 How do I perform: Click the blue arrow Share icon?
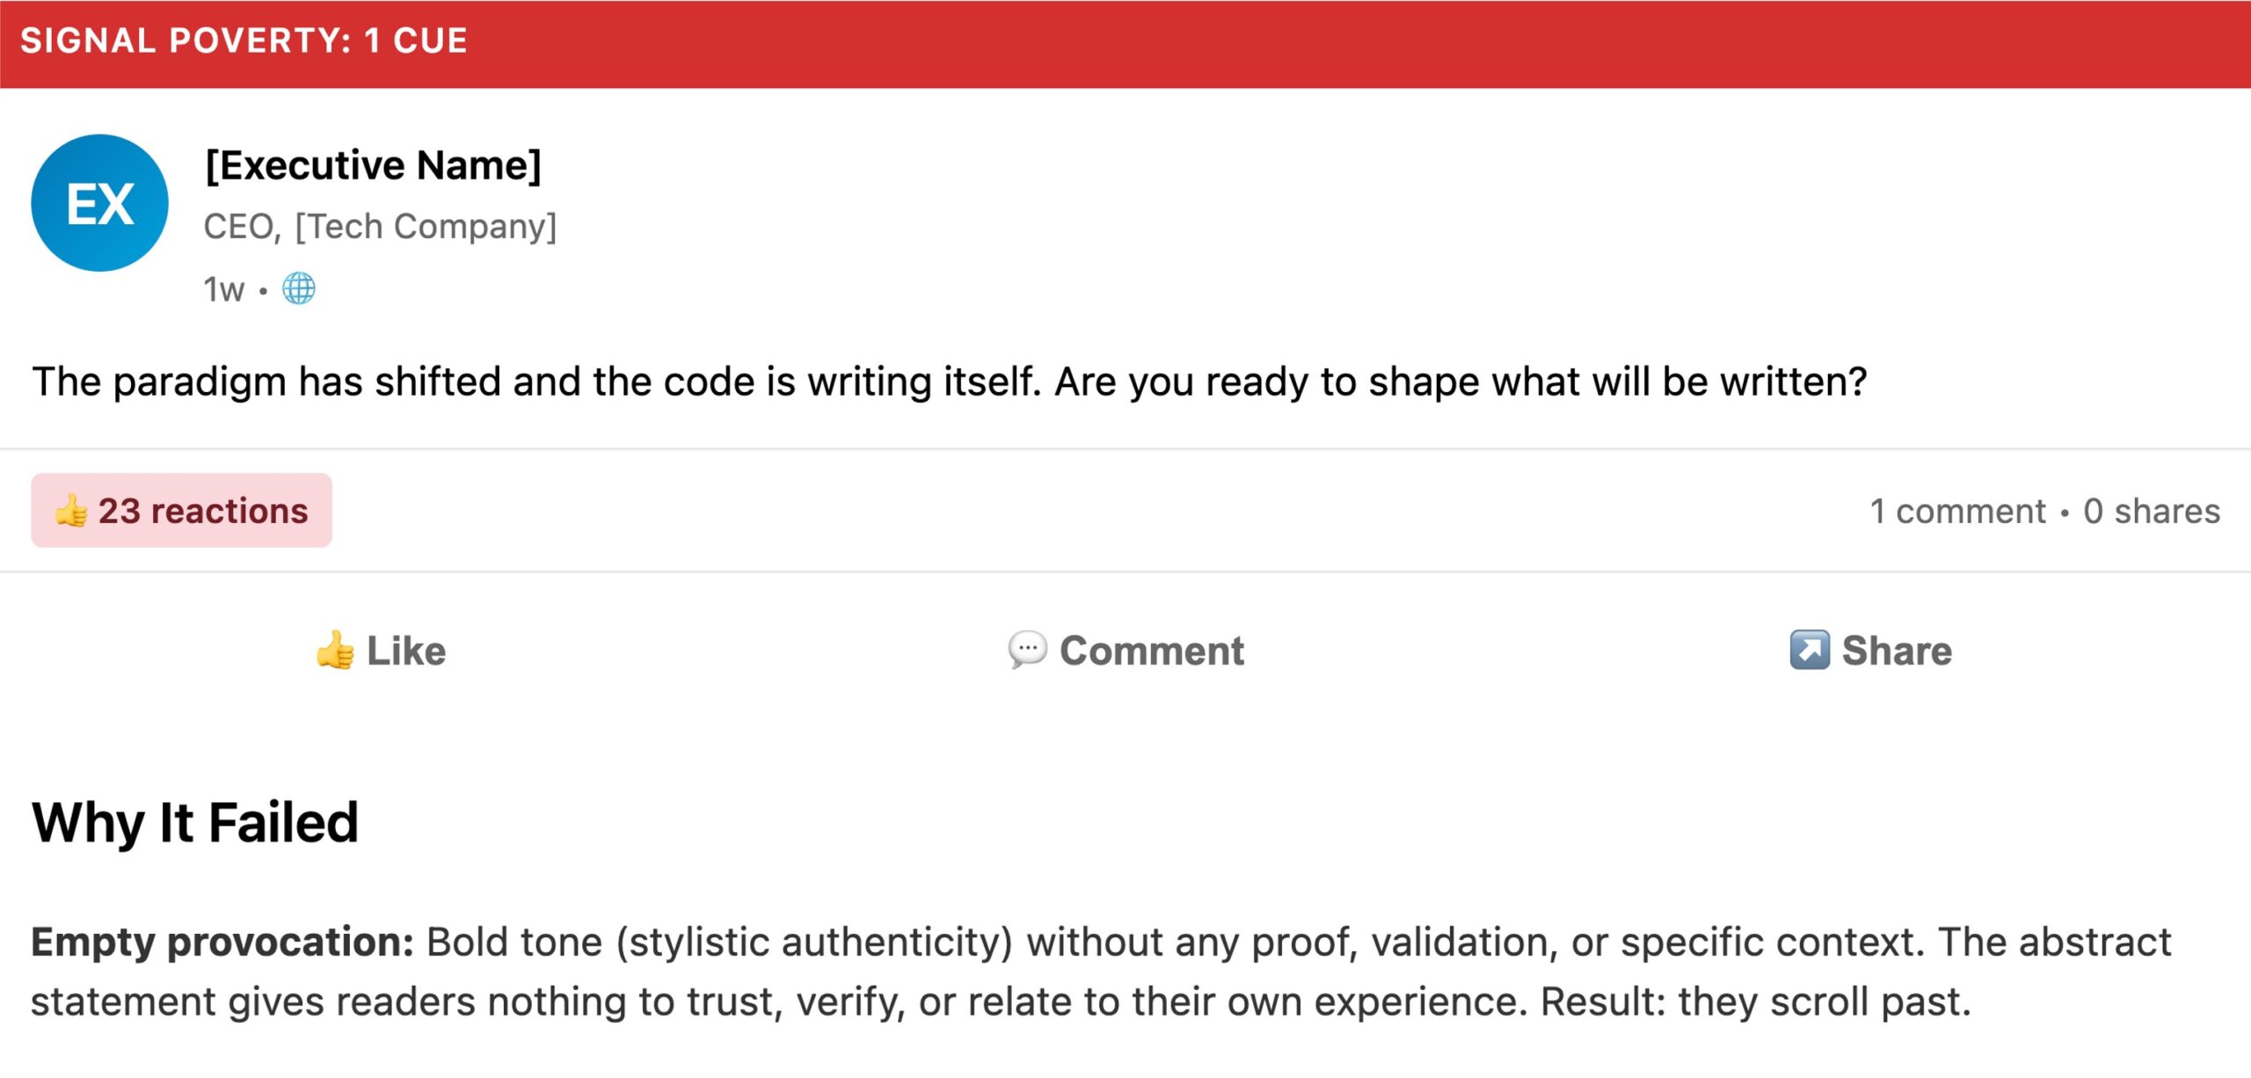(x=1809, y=651)
